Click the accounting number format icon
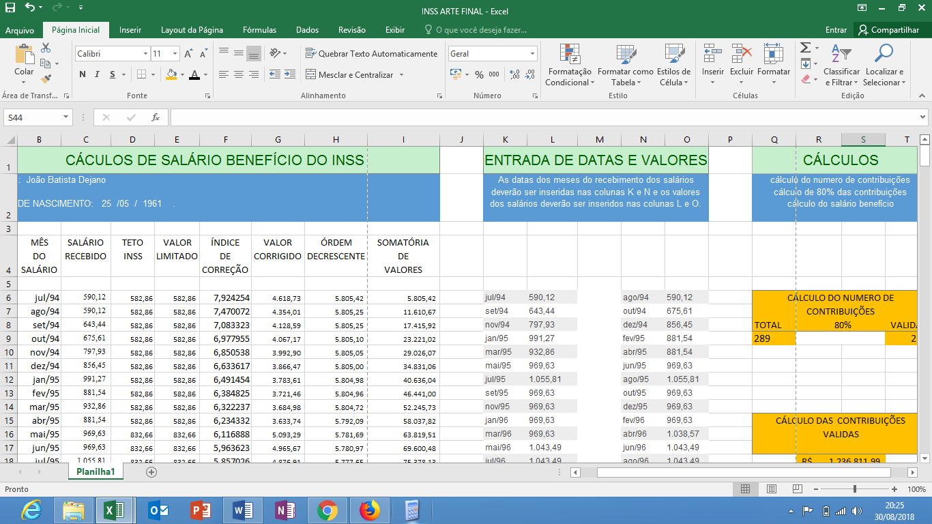 (456, 74)
